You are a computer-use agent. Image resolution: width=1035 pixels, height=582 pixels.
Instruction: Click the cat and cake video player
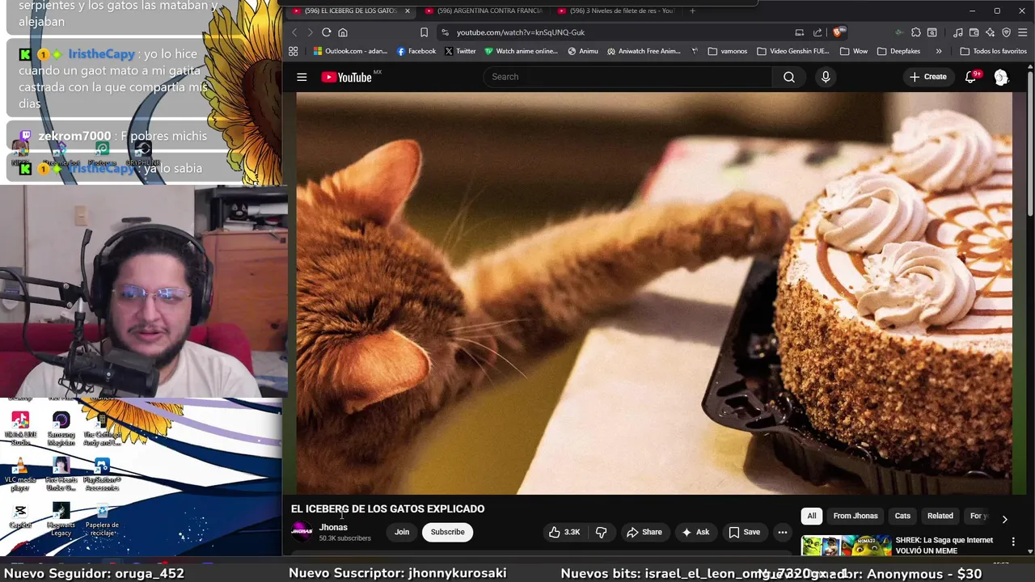[x=654, y=292]
